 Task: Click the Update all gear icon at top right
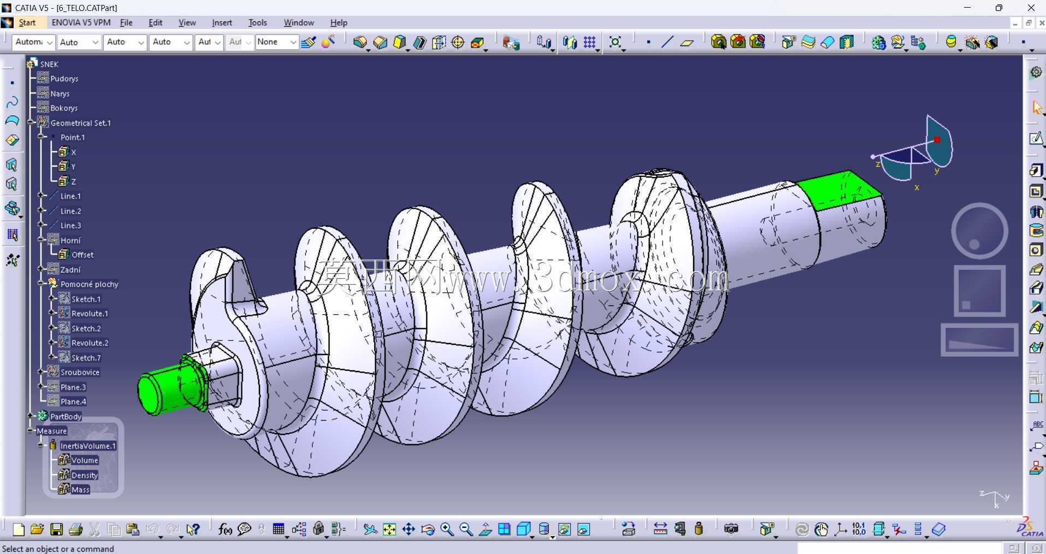1036,72
